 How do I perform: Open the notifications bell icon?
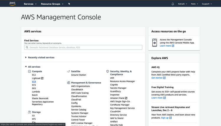[x=173, y=4]
